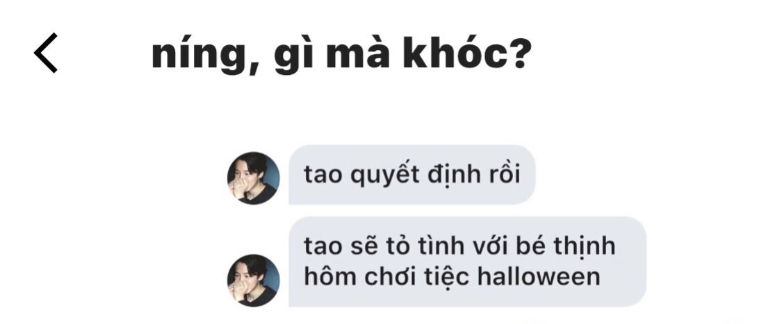Open the profile picture beside the halloween message
This screenshot has width=782, height=324.
pos(253,280)
